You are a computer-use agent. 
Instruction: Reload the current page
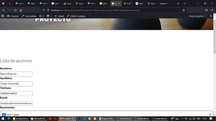[15, 10]
